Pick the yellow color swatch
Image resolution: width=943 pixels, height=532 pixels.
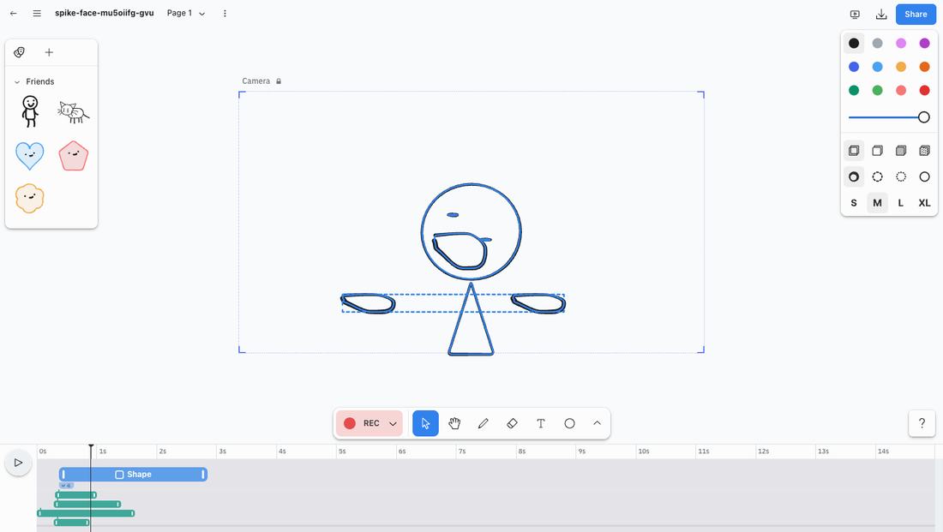tap(901, 67)
